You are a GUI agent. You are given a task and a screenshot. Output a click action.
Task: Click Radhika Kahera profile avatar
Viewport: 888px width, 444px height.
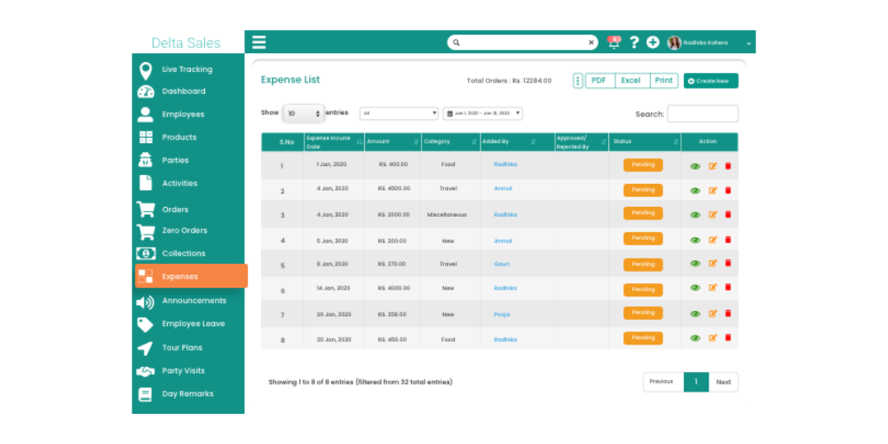(674, 43)
